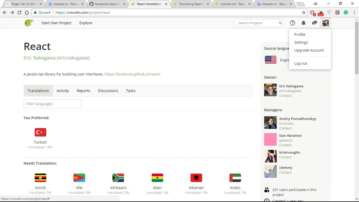Viewport: 359px width, 202px height.
Task: Open Eric Nakagawa project owner link
Action: [x=40, y=58]
